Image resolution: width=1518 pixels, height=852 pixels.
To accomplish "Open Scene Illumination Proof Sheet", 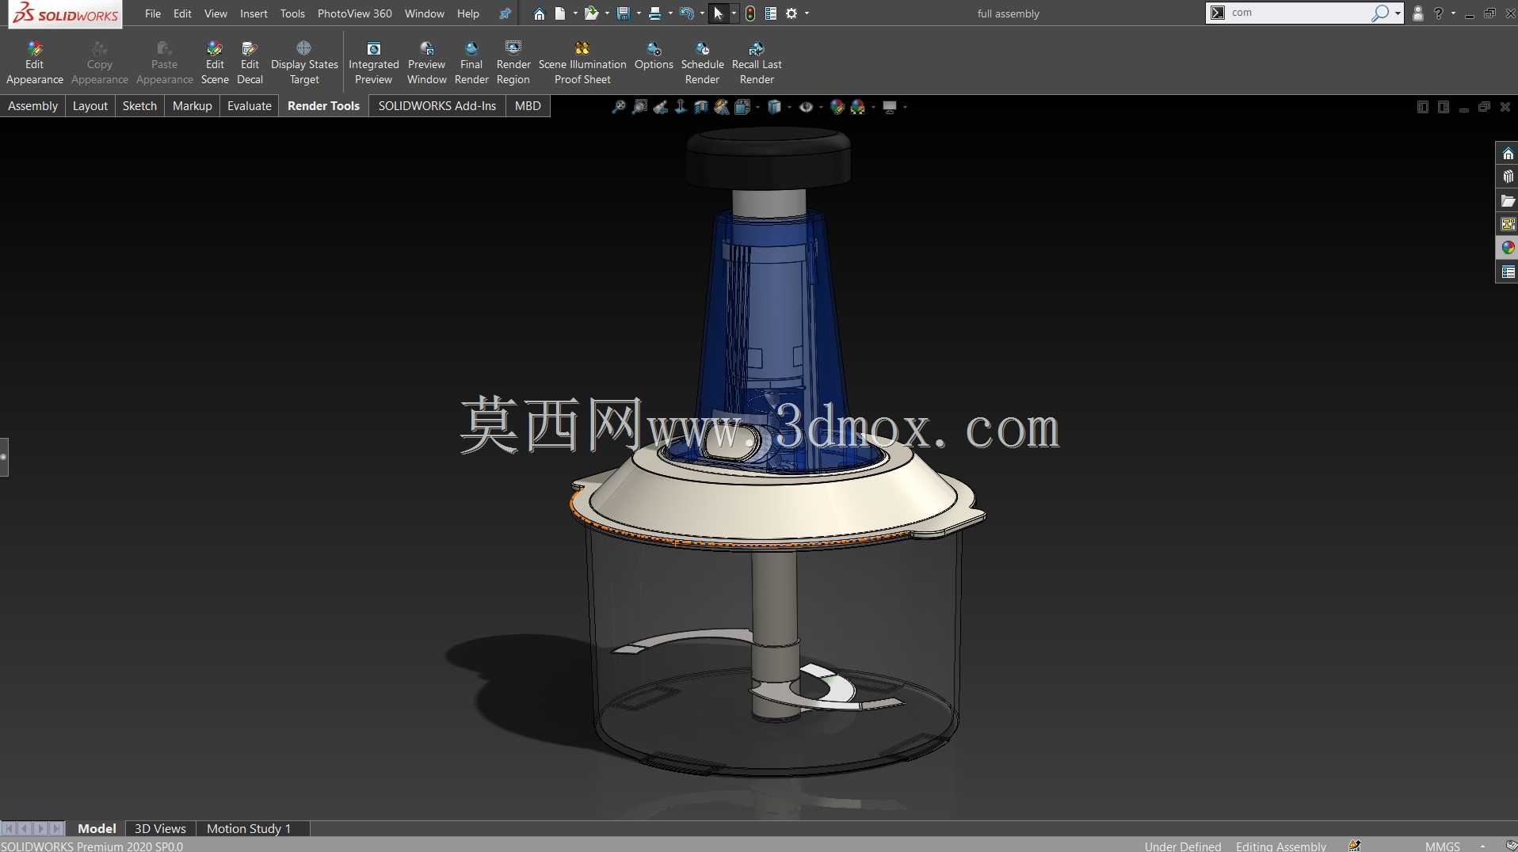I will pyautogui.click(x=582, y=63).
